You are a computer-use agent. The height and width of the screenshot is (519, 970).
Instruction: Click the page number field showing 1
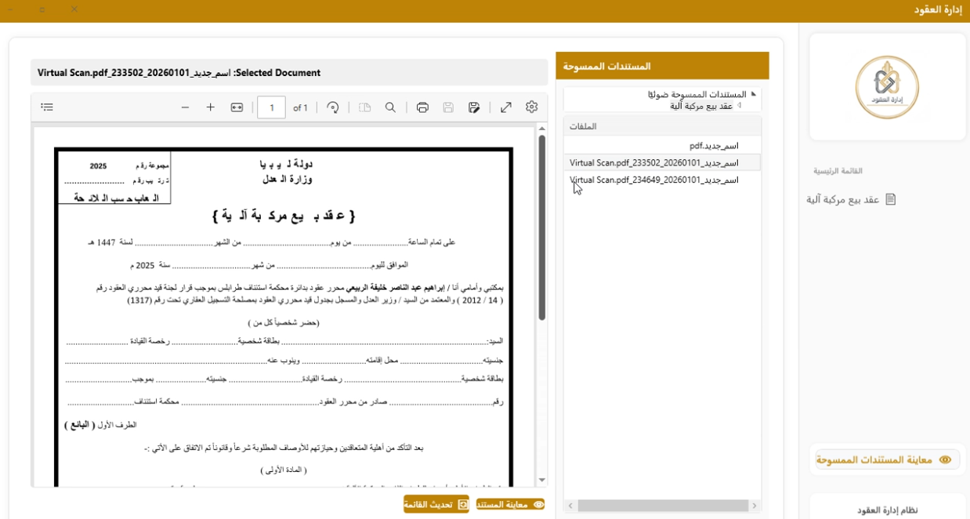[x=271, y=107]
